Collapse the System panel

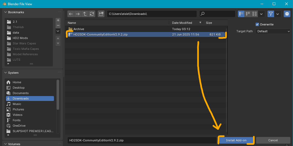(5, 73)
